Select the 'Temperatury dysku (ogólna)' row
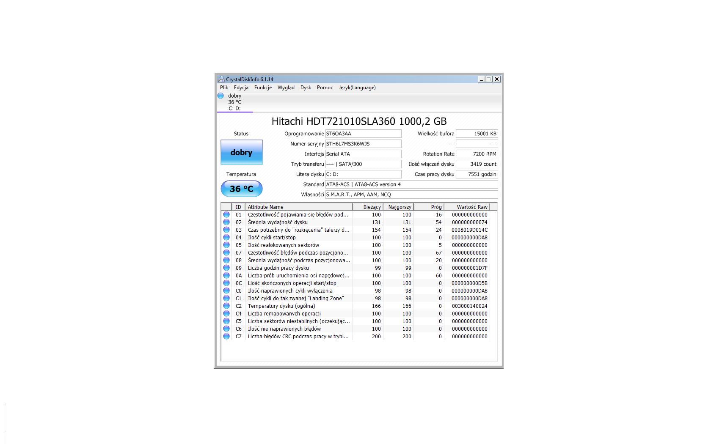The width and height of the screenshot is (711, 444). point(355,306)
